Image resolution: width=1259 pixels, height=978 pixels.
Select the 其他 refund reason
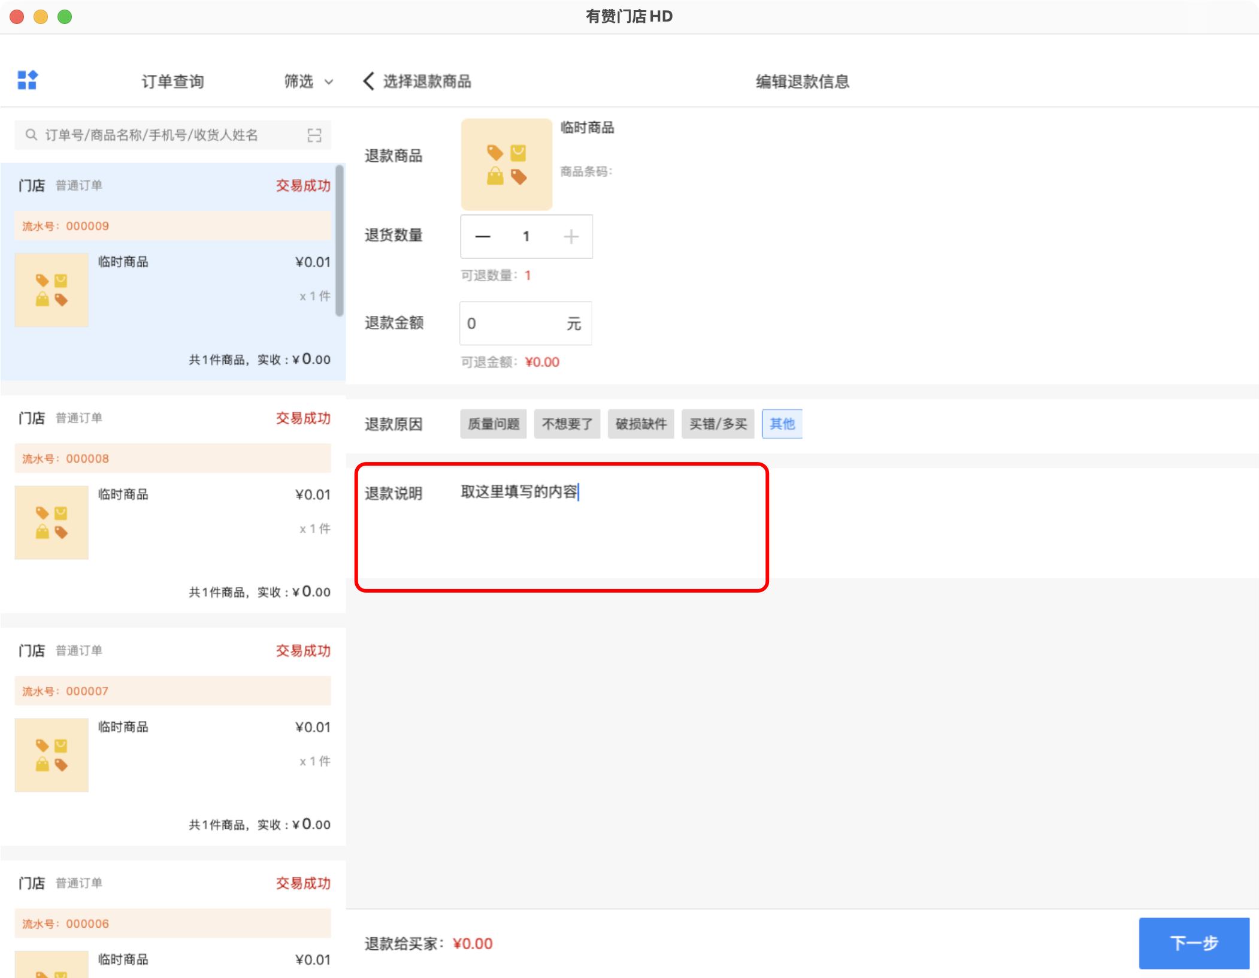[x=782, y=424]
